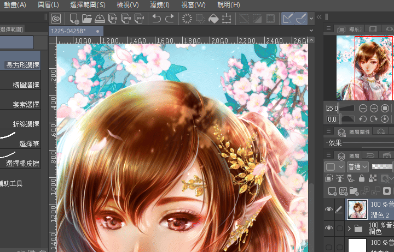Click Create layer mask icon
The image size is (394, 252).
[387, 191]
